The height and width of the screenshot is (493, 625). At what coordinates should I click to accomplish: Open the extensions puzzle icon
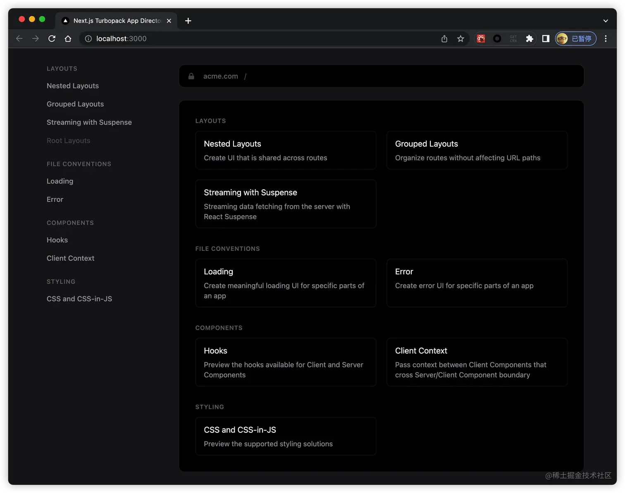point(530,38)
